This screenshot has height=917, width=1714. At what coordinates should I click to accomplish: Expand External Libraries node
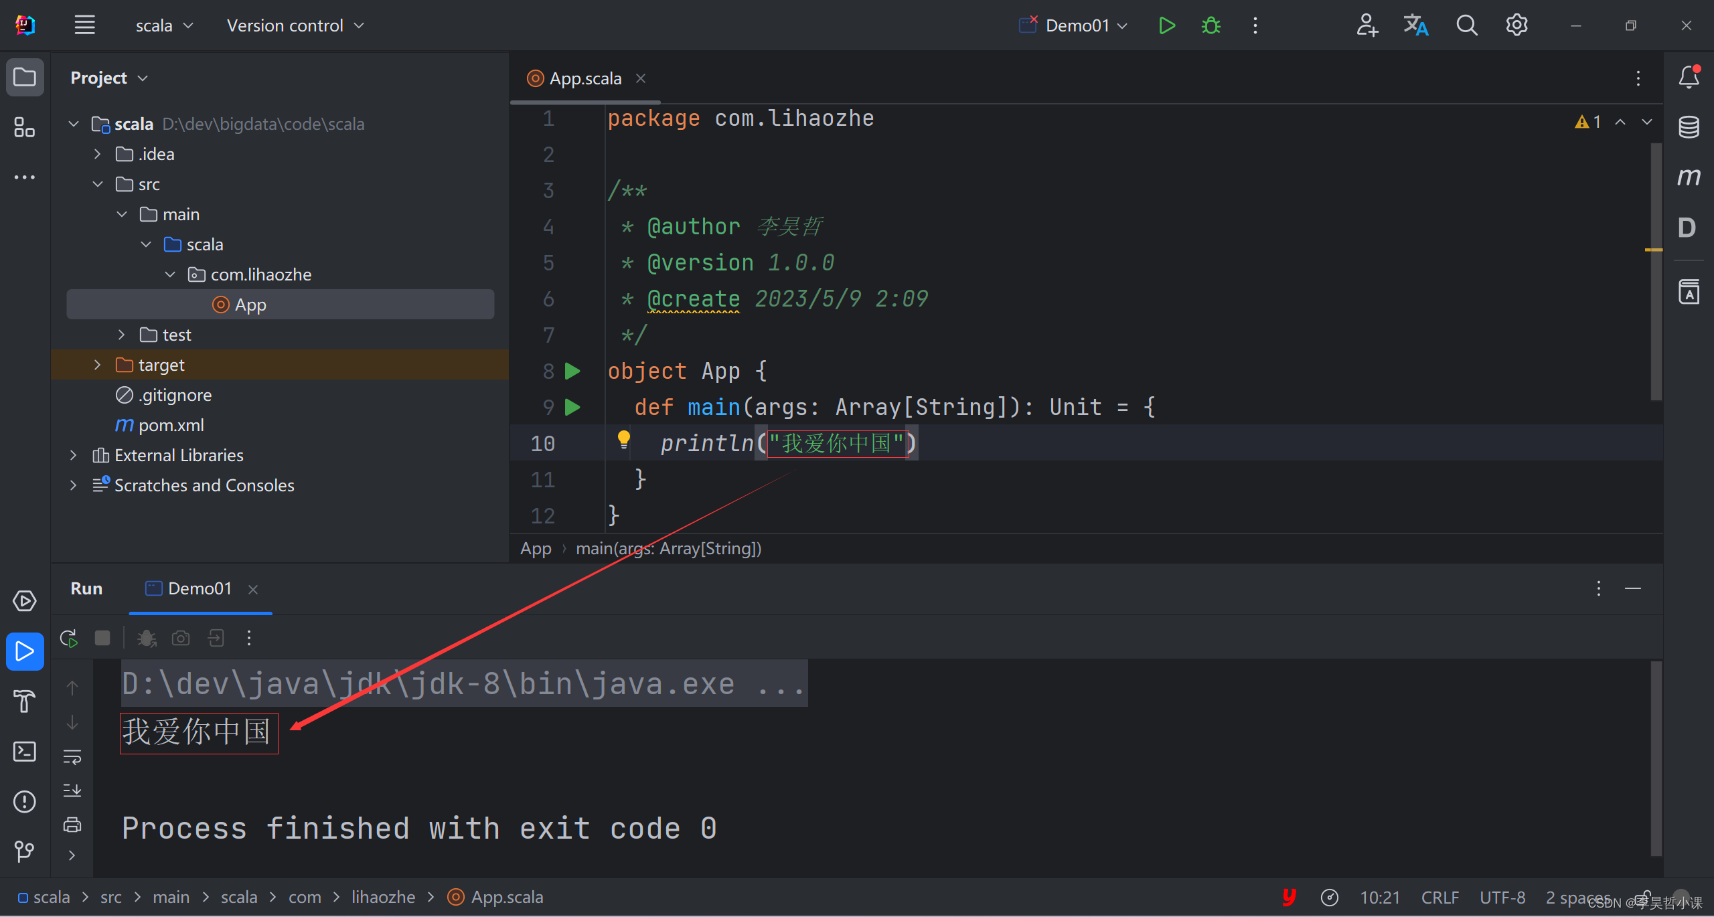[74, 455]
